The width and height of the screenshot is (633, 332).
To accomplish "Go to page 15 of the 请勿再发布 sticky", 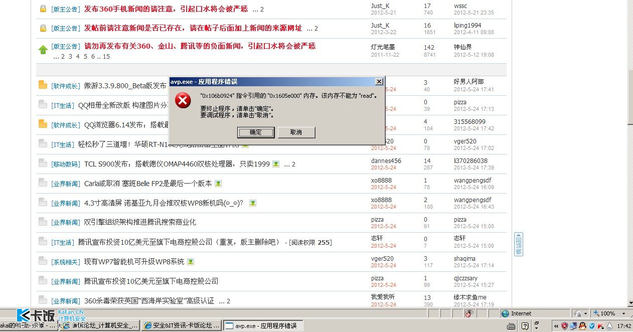I will [x=106, y=57].
